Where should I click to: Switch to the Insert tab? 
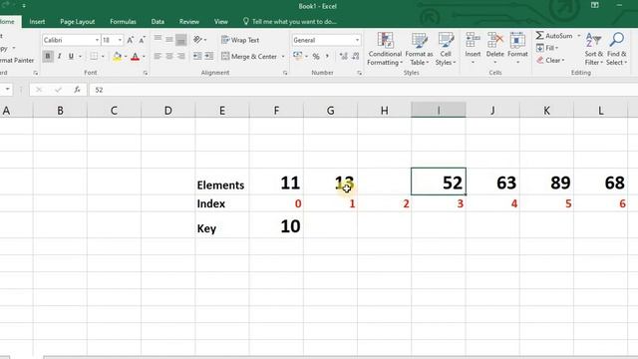coord(37,22)
